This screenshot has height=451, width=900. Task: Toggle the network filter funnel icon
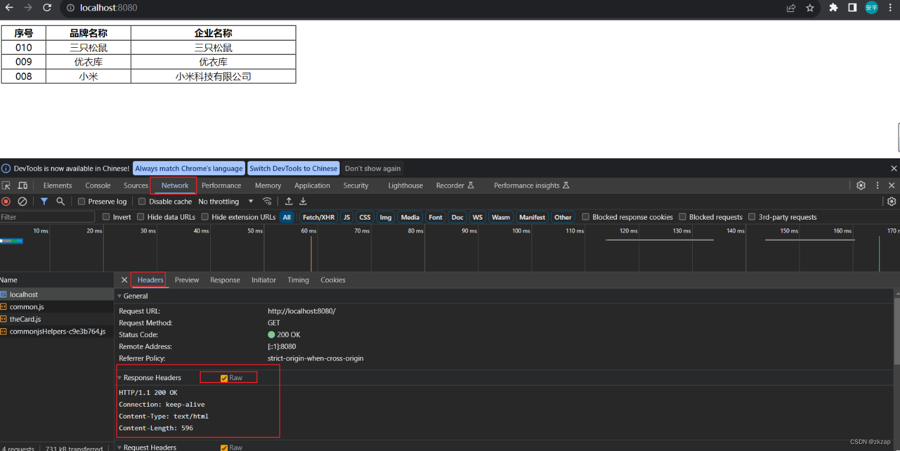click(x=44, y=201)
